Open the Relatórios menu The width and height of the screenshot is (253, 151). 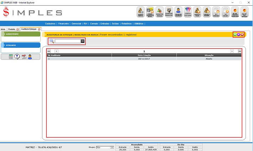pyautogui.click(x=127, y=24)
